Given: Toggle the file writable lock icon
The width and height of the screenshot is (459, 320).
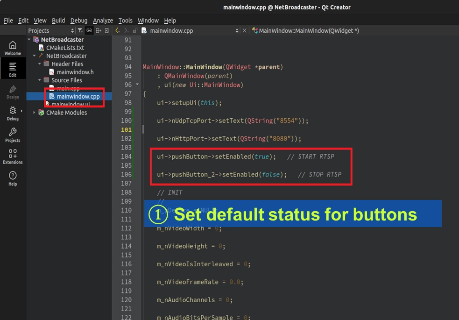Looking at the screenshot, I should 135,30.
